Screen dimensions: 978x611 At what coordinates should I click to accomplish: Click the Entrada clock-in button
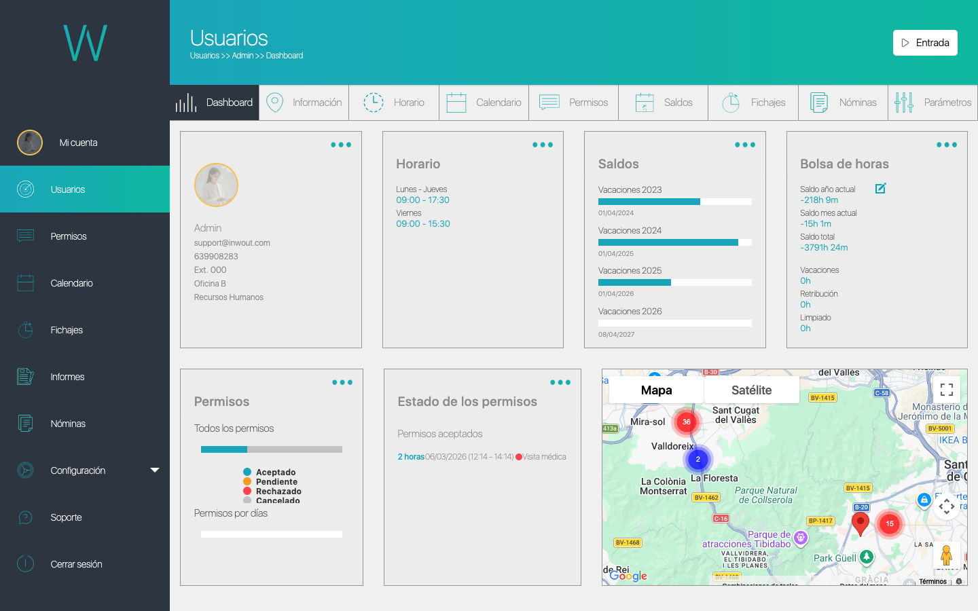925,43
